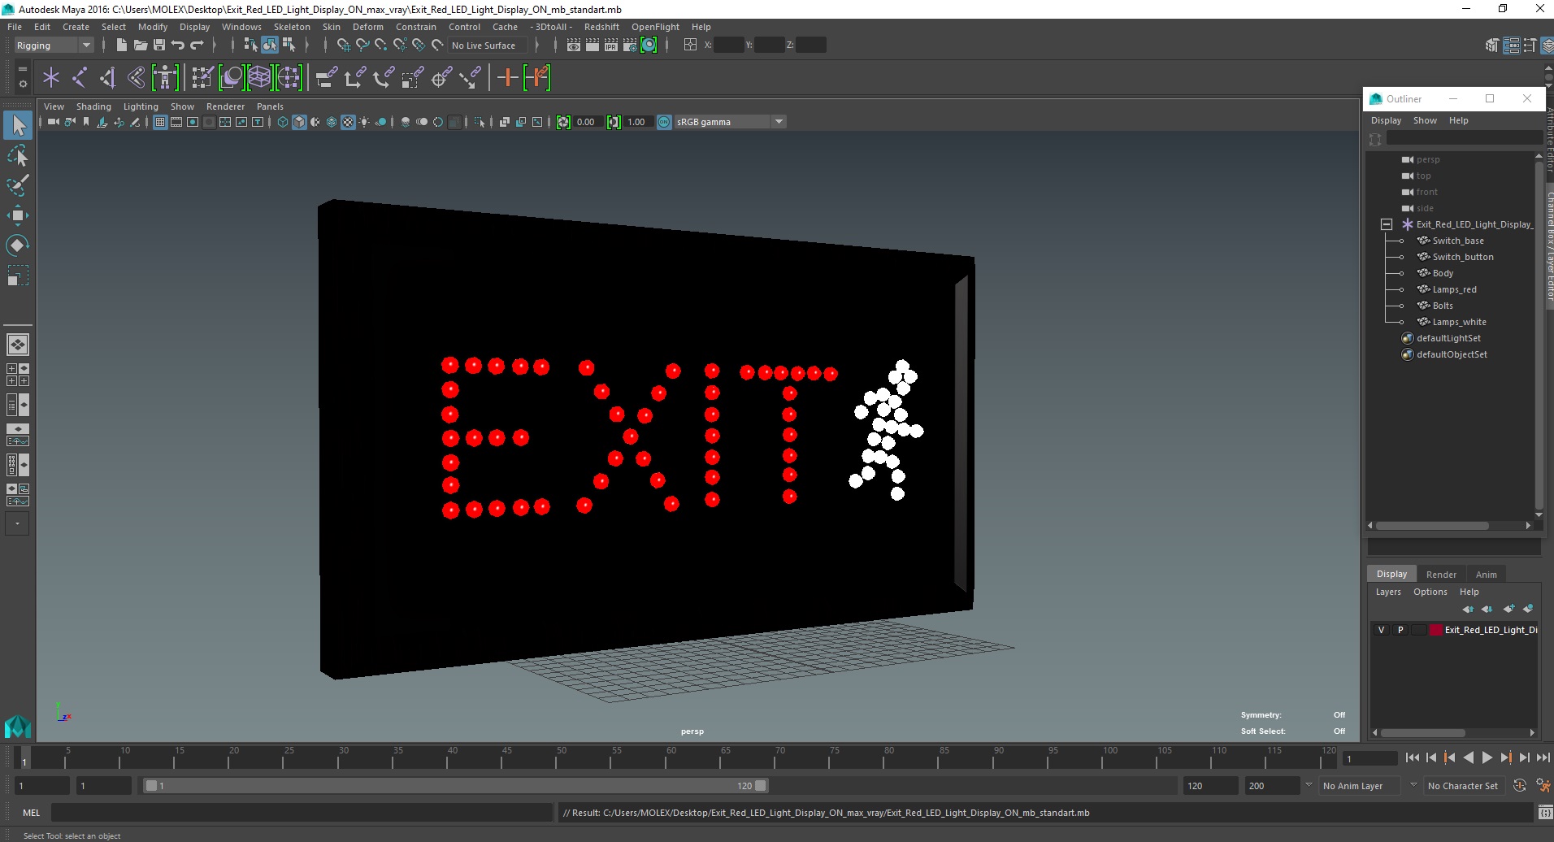This screenshot has height=842, width=1554.
Task: Activate the Paint Selection tool
Action: 18,185
